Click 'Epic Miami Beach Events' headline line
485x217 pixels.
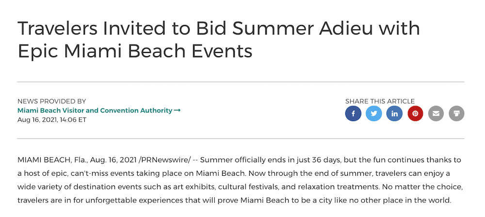135,51
